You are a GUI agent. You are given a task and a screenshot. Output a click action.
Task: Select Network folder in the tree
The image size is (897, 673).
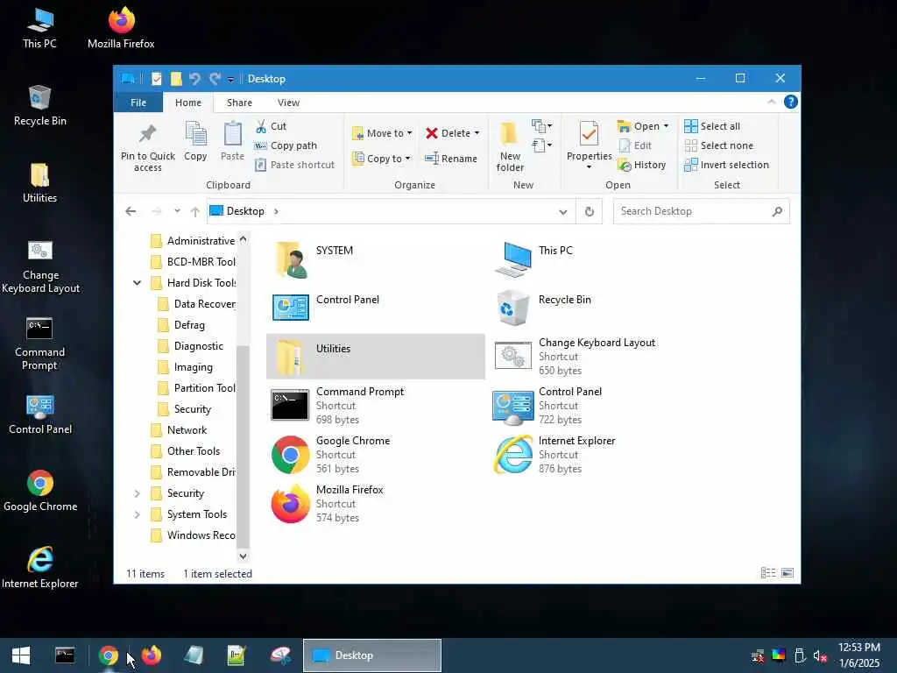click(x=179, y=430)
